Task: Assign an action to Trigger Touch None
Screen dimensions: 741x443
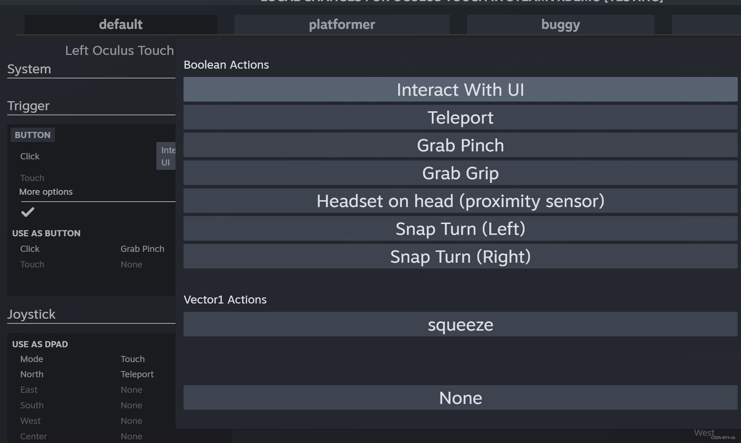Action: click(132, 264)
